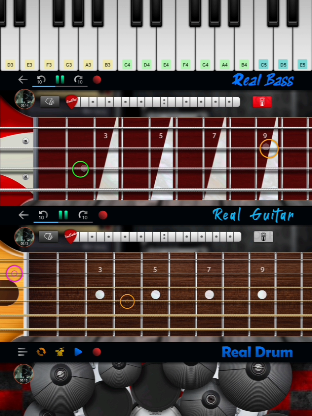Open the song thumbnail in Real Bass
The height and width of the screenshot is (416, 312).
click(24, 99)
